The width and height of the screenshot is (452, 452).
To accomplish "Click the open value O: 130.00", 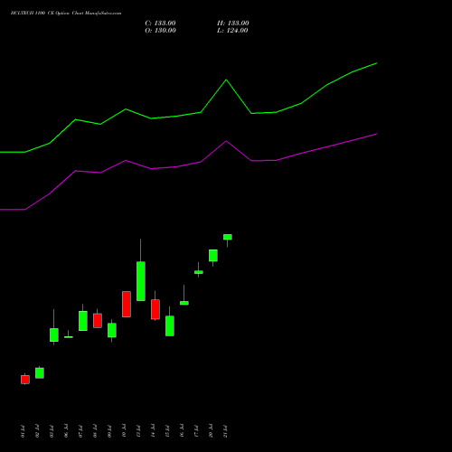I will point(160,31).
